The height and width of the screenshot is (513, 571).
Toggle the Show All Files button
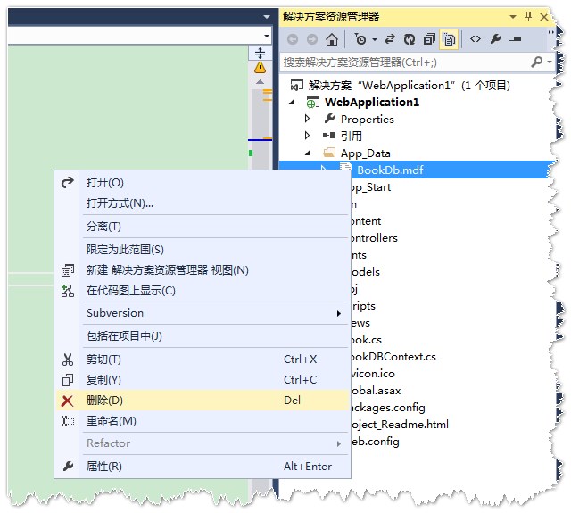pyautogui.click(x=449, y=39)
